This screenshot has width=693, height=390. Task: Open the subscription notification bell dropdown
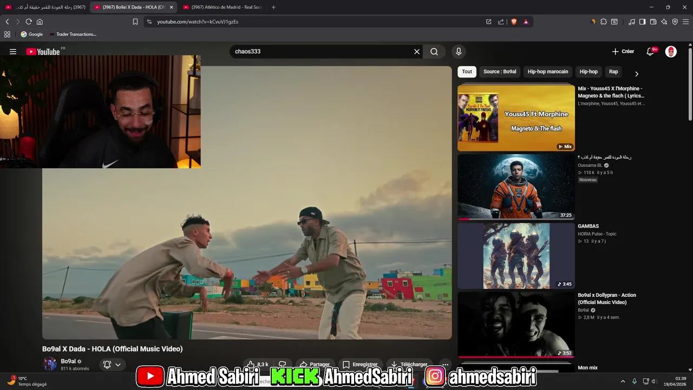tap(112, 365)
